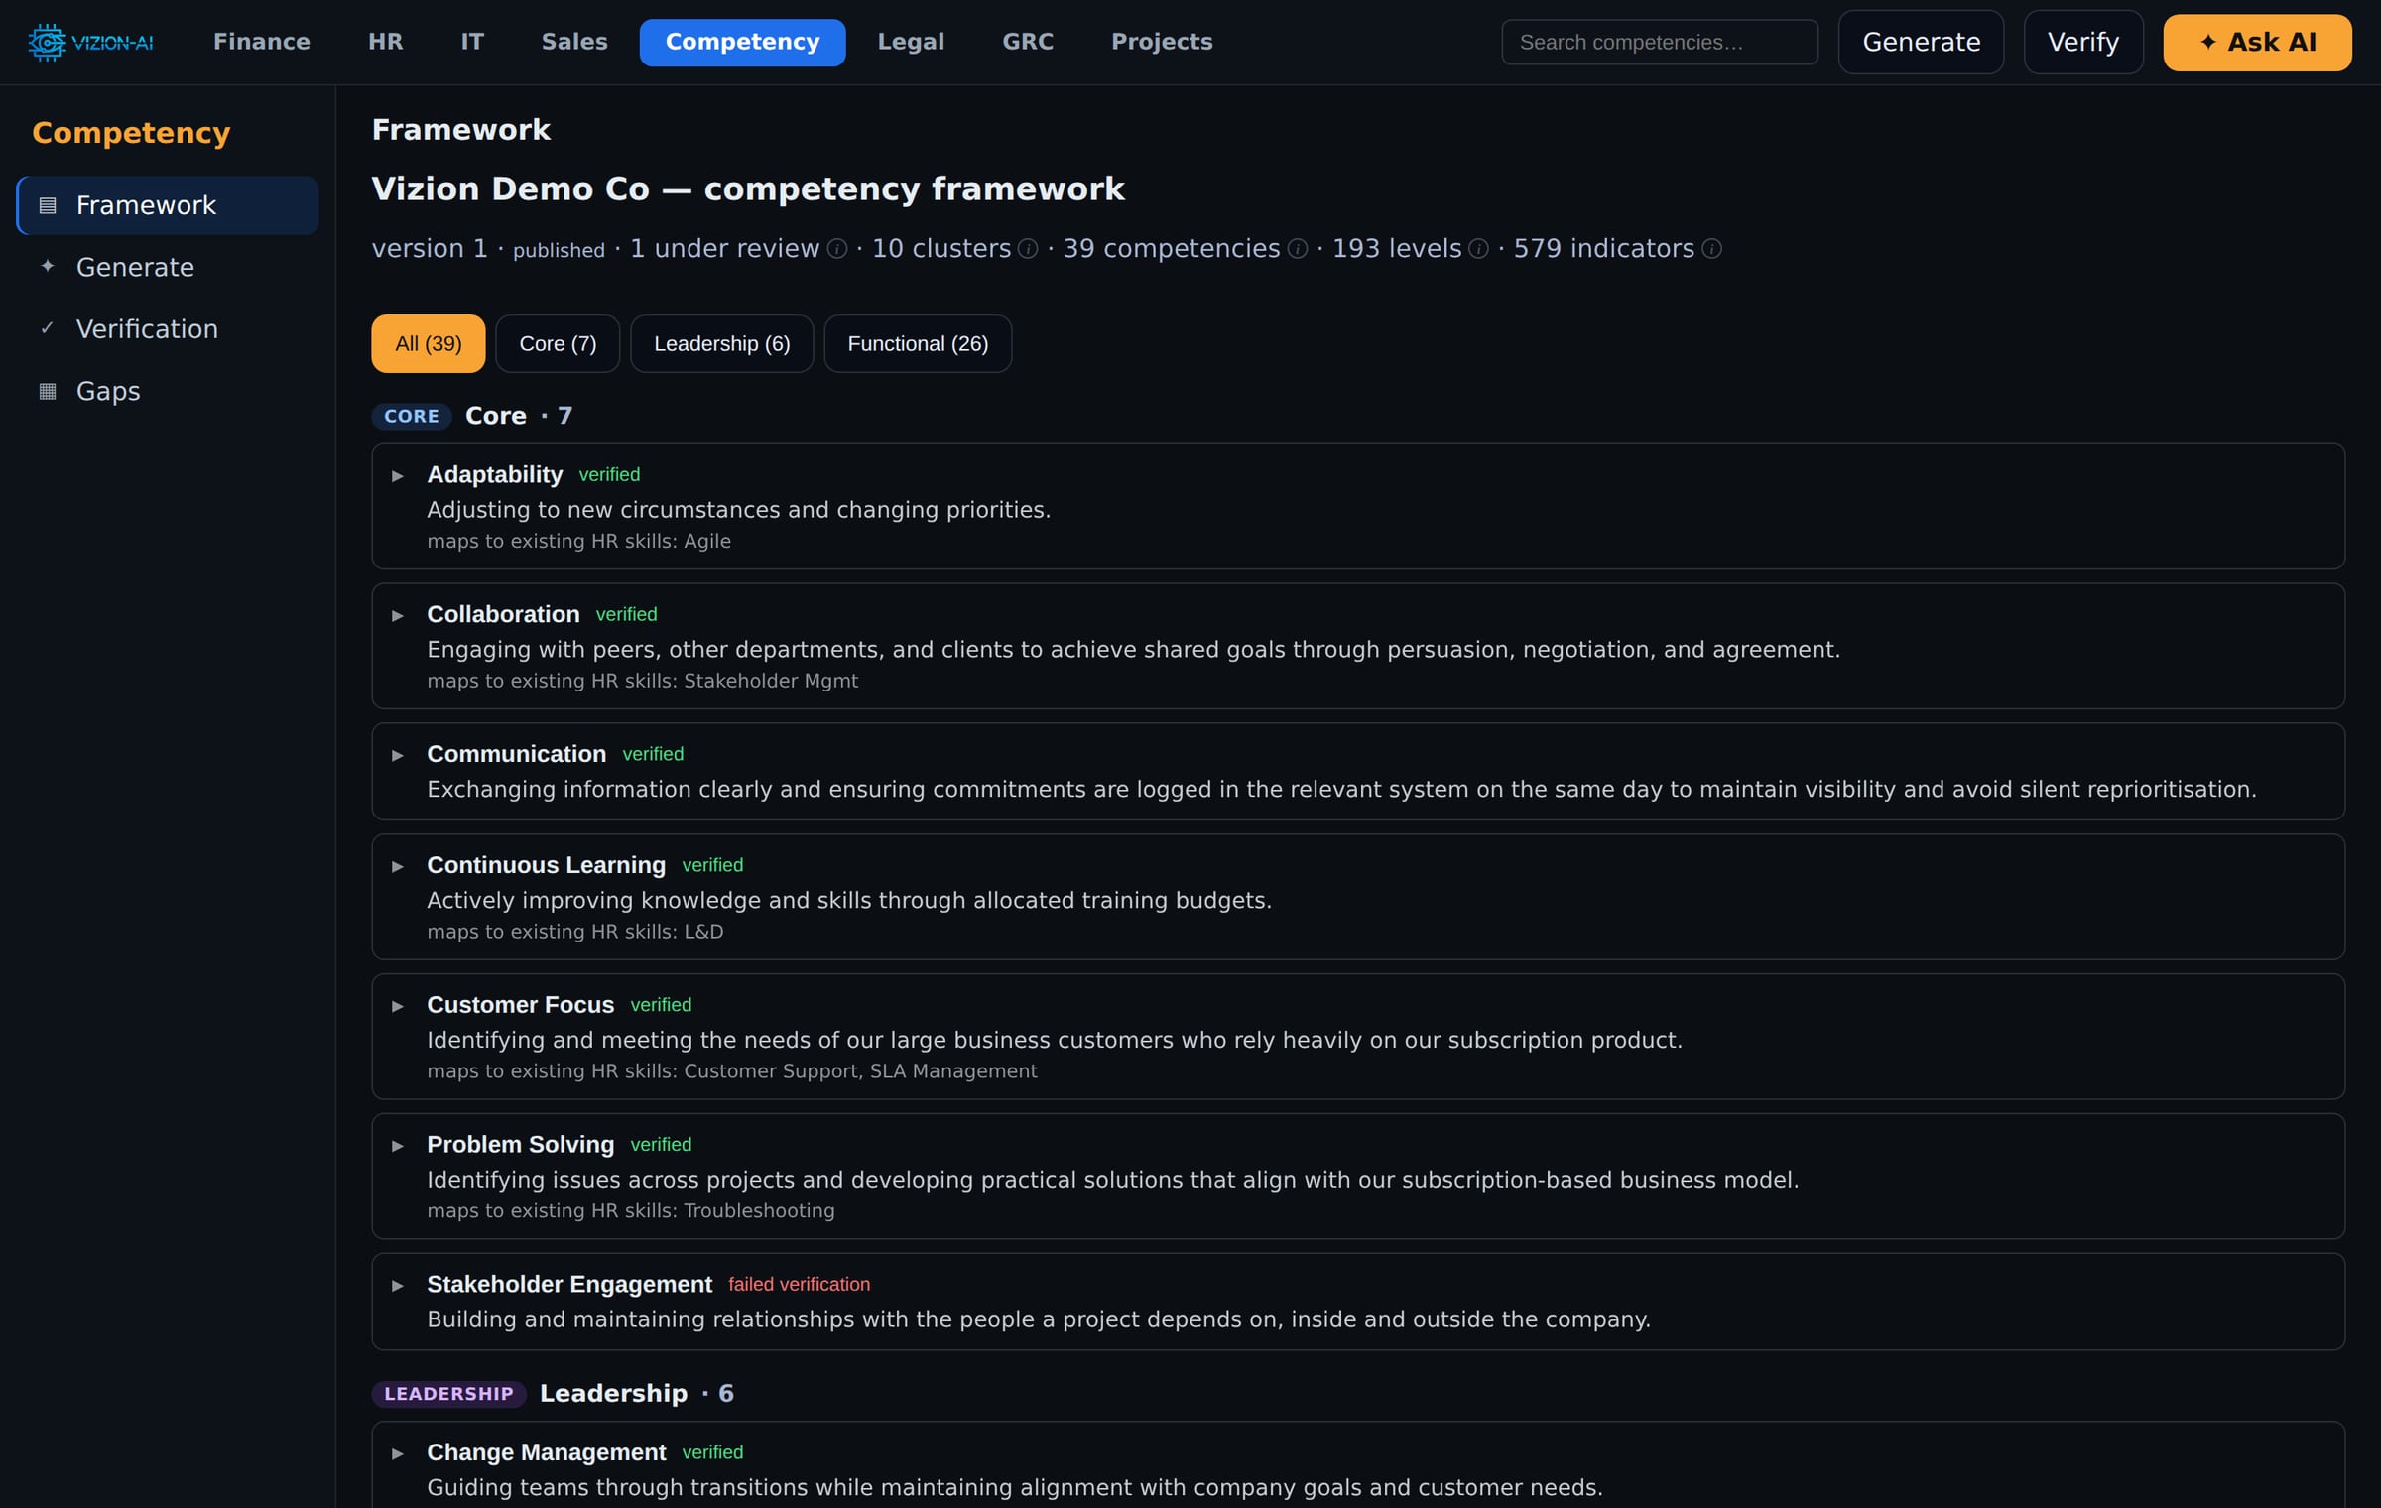Open Framework in the sidebar
Image resolution: width=2381 pixels, height=1508 pixels.
tap(168, 205)
